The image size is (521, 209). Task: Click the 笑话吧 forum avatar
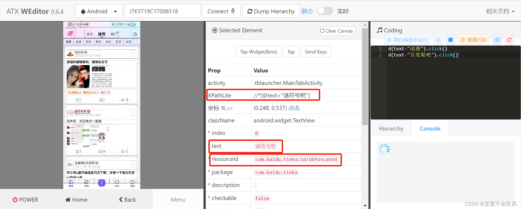(70, 54)
